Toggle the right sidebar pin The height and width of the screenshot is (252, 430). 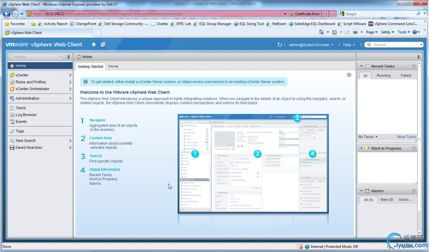tap(418, 57)
